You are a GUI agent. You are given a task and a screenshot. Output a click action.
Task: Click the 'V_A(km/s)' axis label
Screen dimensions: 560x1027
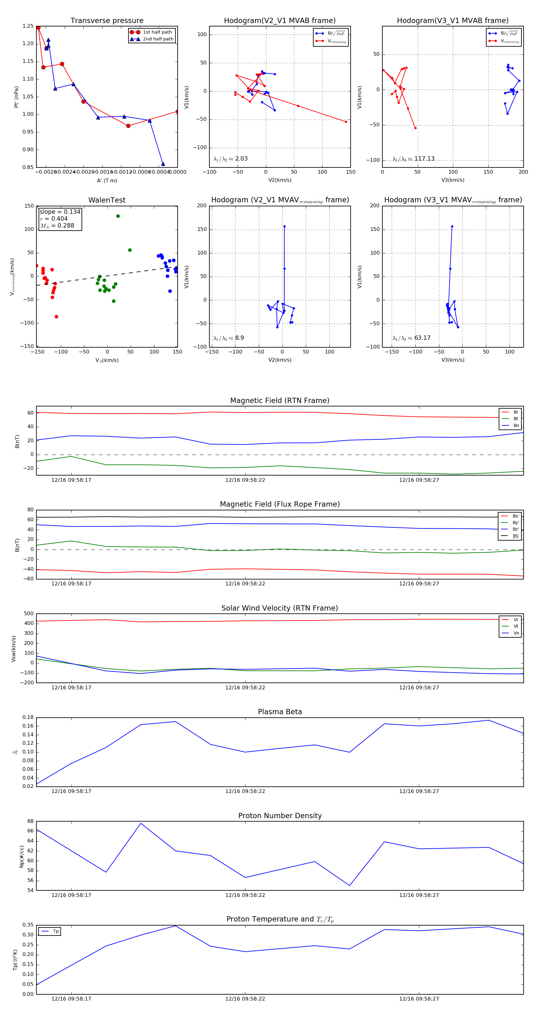pos(107,360)
